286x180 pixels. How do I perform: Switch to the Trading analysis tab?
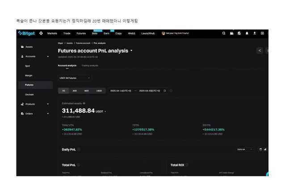pos(90,65)
